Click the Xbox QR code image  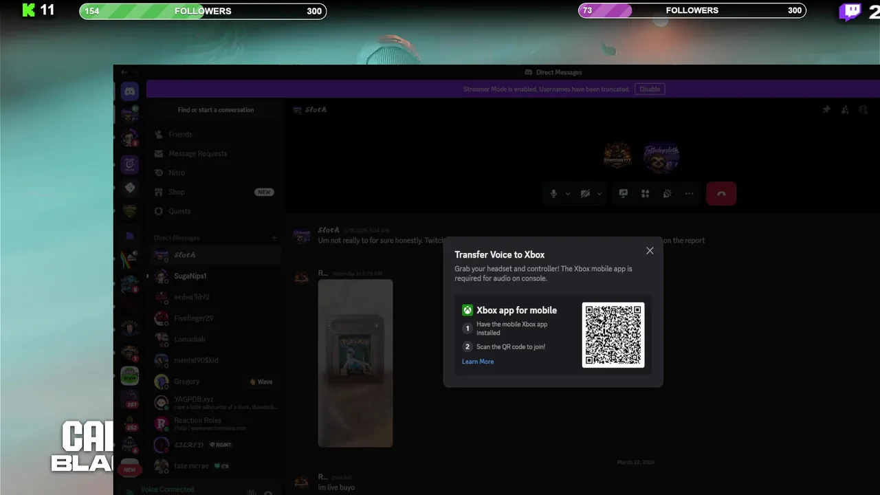click(x=613, y=335)
